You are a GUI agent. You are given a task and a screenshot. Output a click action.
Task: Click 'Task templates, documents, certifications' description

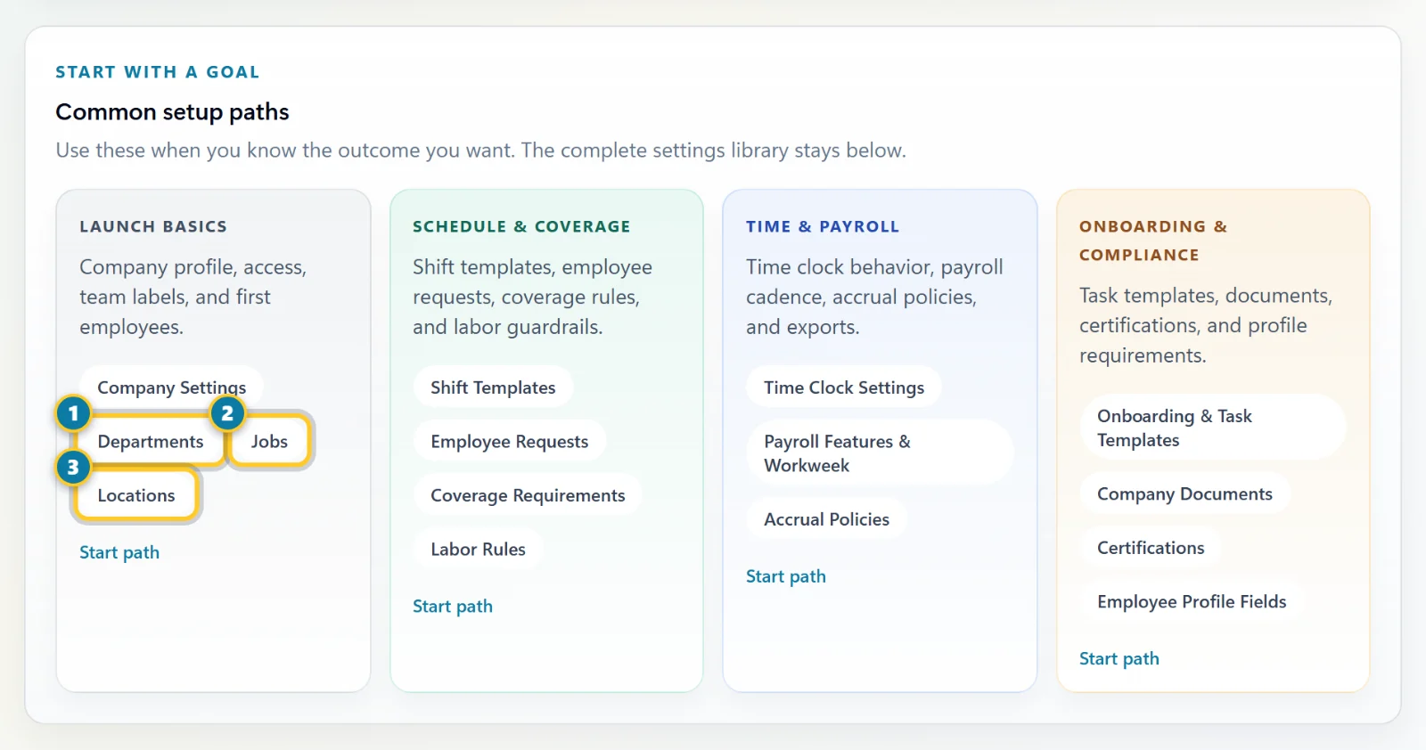pos(1205,325)
